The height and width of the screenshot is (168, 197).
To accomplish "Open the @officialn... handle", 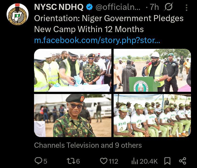I will point(118,7).
